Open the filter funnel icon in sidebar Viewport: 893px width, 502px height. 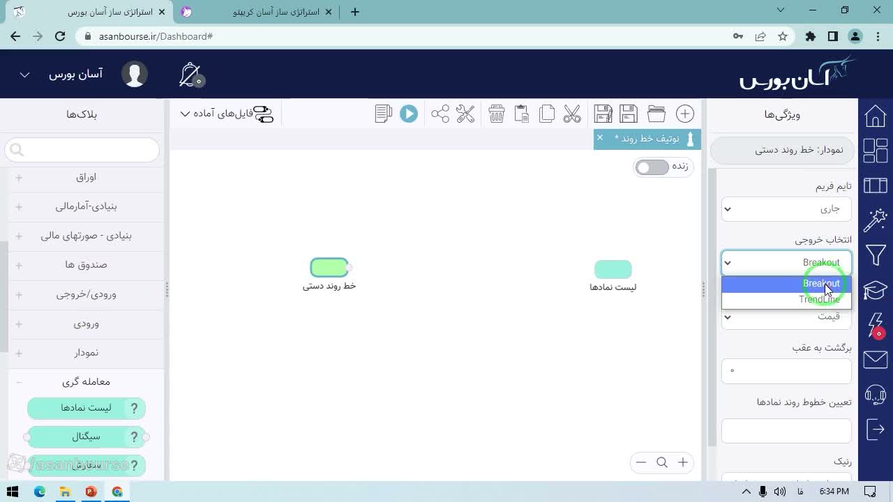(x=876, y=254)
